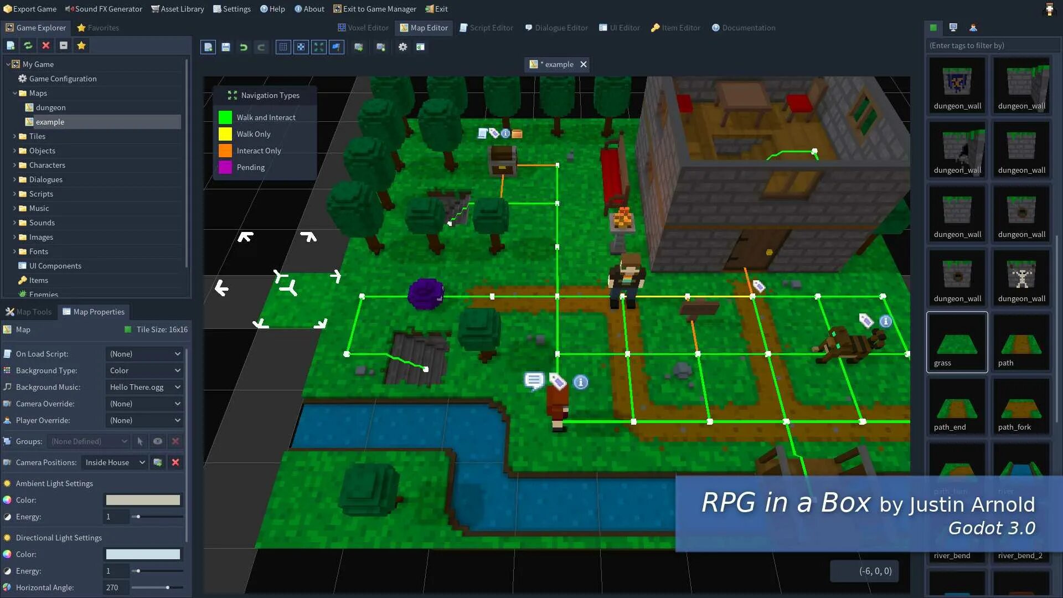This screenshot has width=1063, height=598.
Task: Toggle Walk and Interact navigation type
Action: [224, 117]
